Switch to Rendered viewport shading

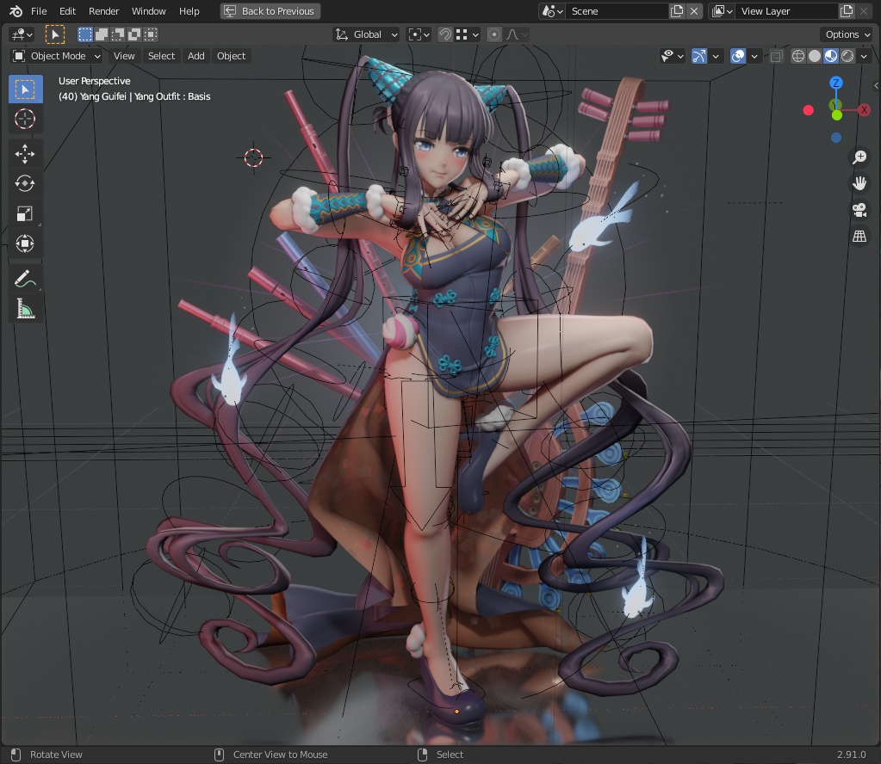pos(847,55)
